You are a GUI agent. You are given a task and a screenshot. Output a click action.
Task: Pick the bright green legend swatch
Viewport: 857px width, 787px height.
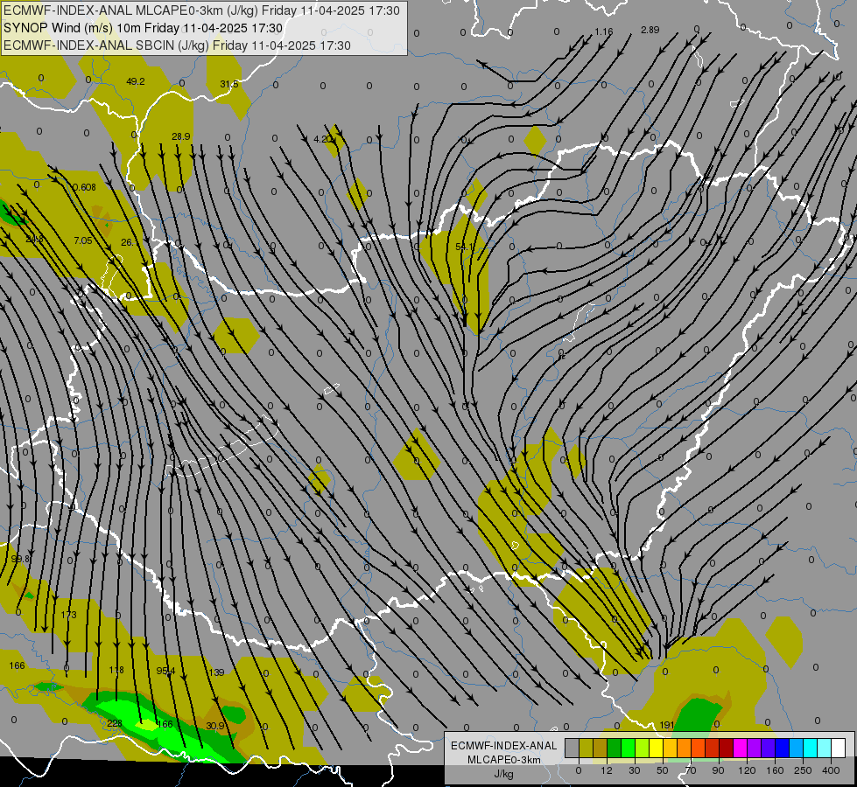pos(628,748)
